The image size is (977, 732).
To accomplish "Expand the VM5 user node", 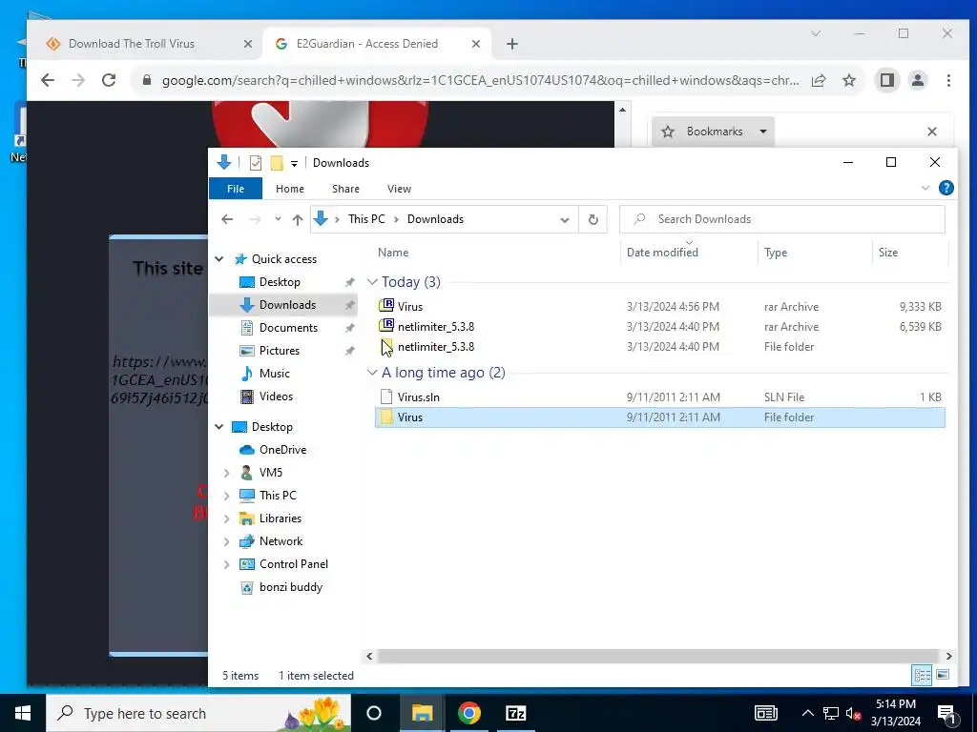I will tap(227, 473).
